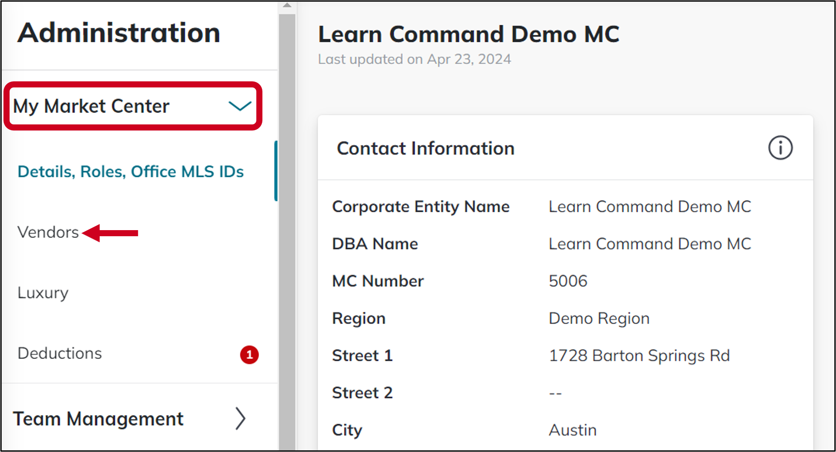Click the DBA Name value
836x452 pixels.
(650, 244)
